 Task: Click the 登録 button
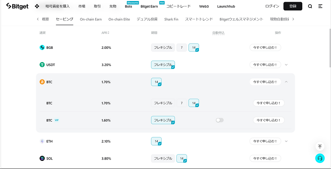pyautogui.click(x=293, y=6)
